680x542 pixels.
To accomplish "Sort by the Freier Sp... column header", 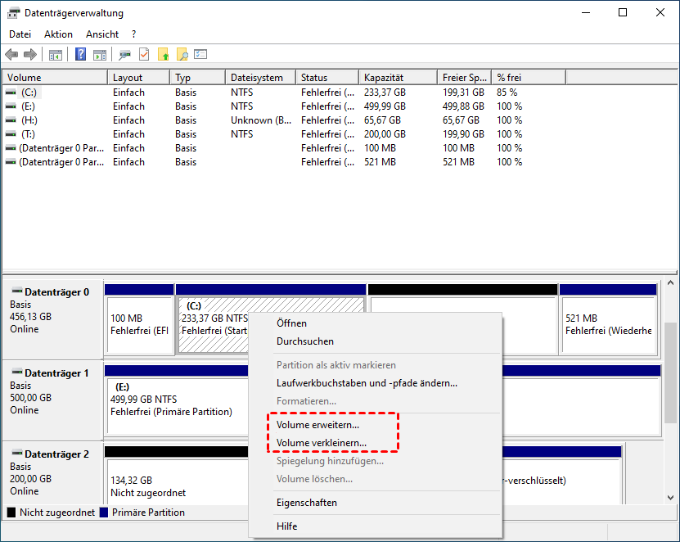I will (x=465, y=78).
